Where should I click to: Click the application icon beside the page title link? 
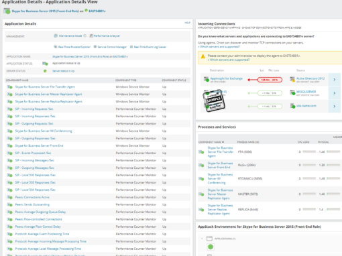(7, 11)
